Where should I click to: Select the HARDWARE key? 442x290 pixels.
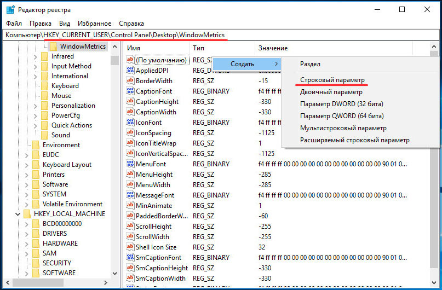pyautogui.click(x=60, y=243)
